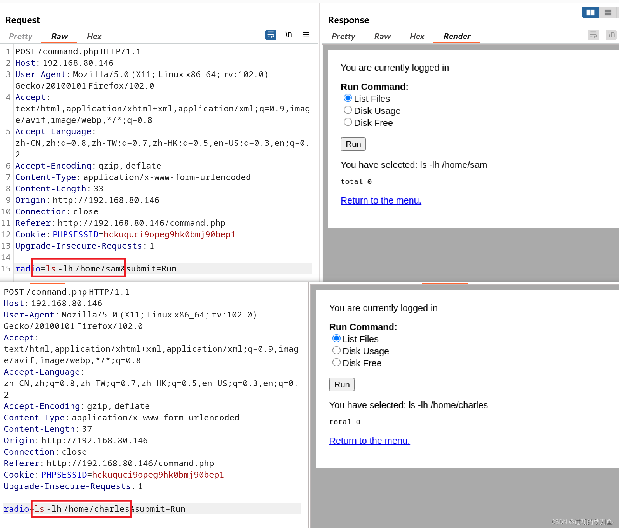Select Disk Free radio in upper response
The width and height of the screenshot is (619, 528).
coord(348,122)
